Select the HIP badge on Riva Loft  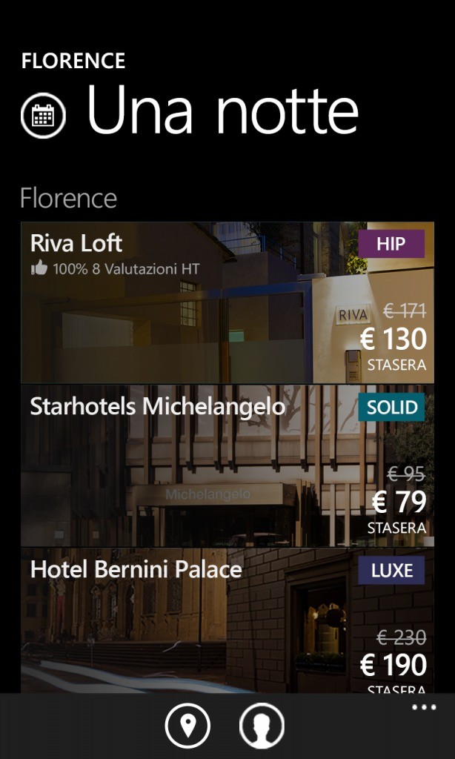coord(393,242)
